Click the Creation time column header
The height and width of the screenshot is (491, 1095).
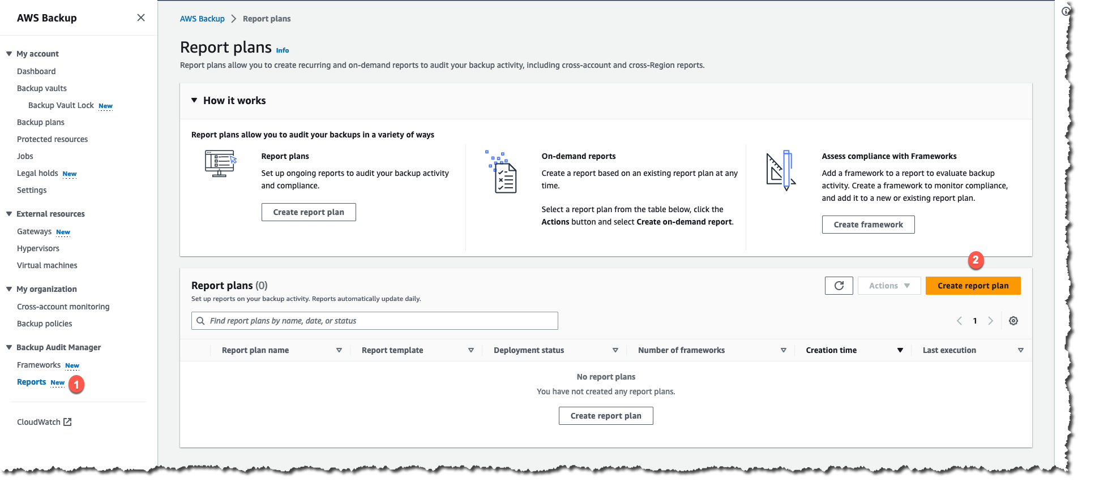[831, 350]
